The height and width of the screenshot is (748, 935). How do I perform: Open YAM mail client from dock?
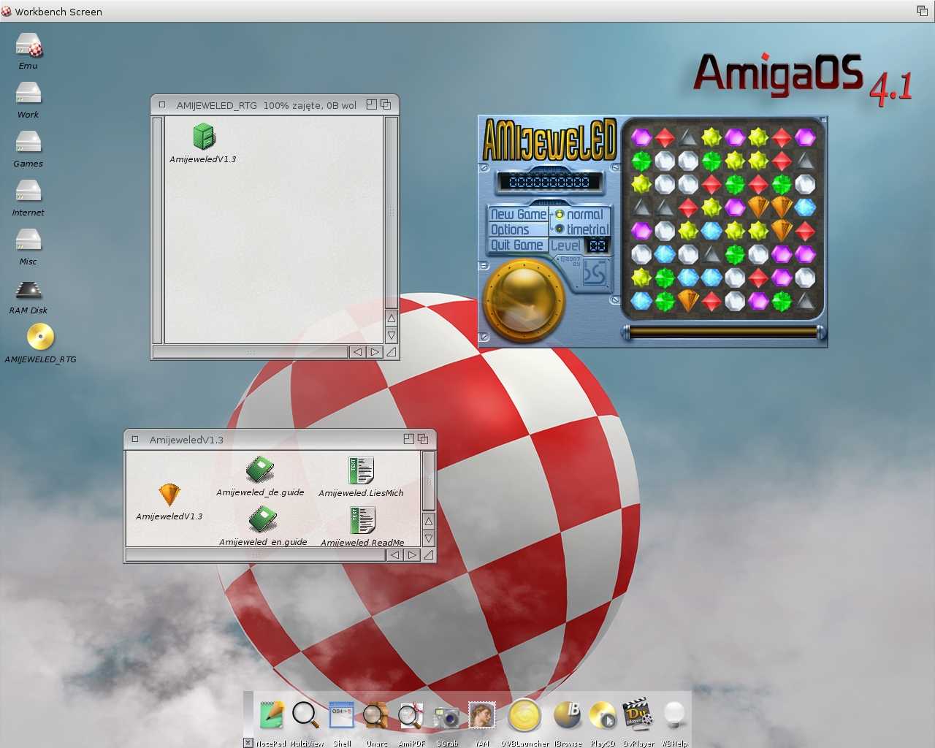coord(482,715)
